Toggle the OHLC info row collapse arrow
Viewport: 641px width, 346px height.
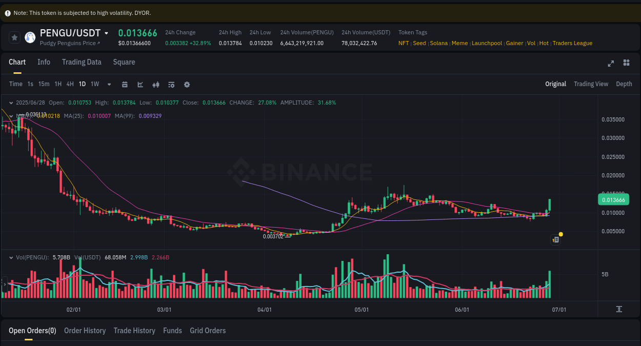pyautogui.click(x=11, y=103)
